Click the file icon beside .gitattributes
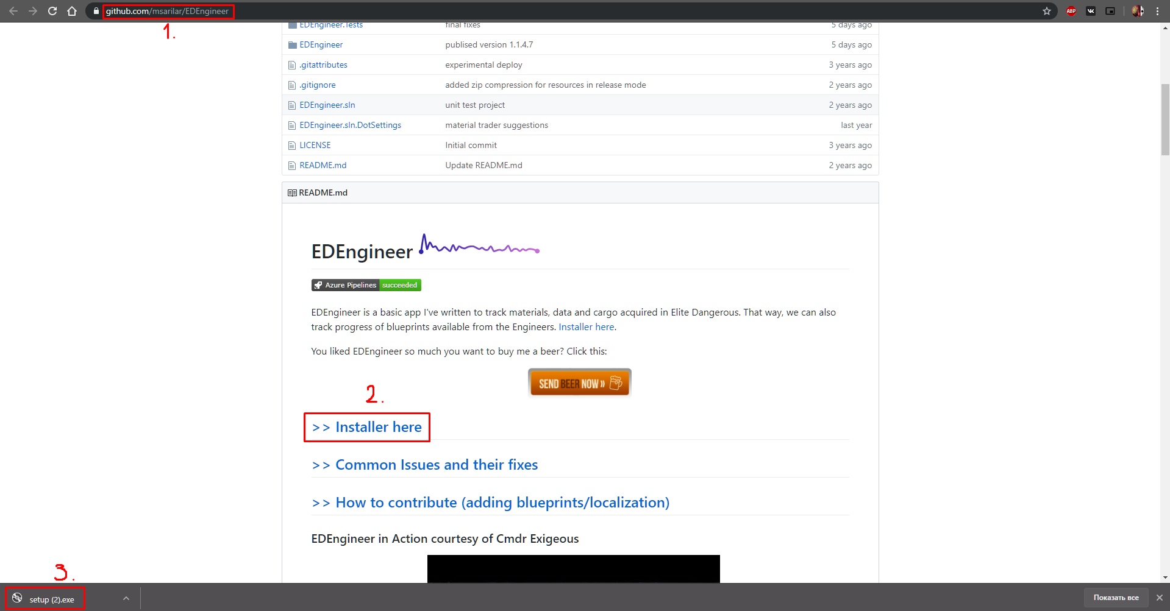This screenshot has height=611, width=1170. [292, 65]
